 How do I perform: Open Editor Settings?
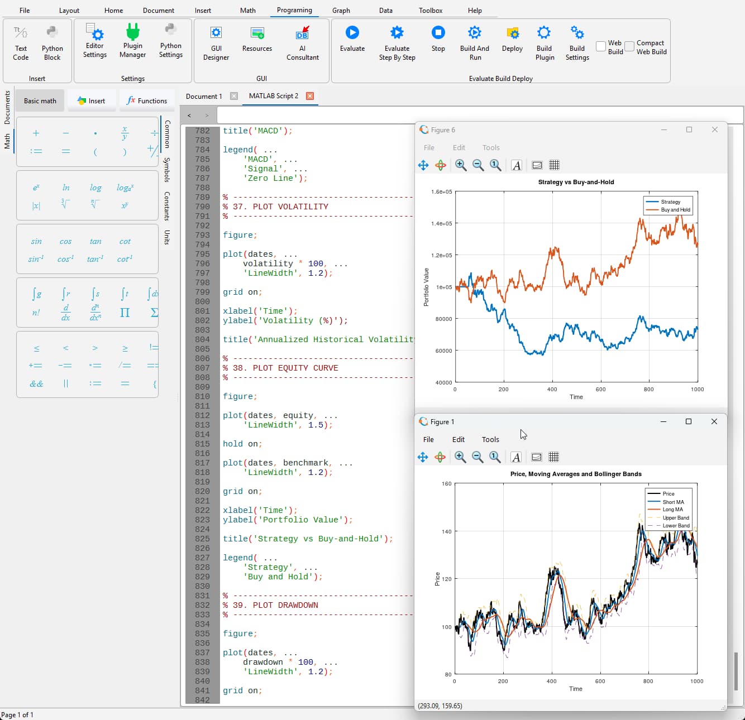(95, 40)
